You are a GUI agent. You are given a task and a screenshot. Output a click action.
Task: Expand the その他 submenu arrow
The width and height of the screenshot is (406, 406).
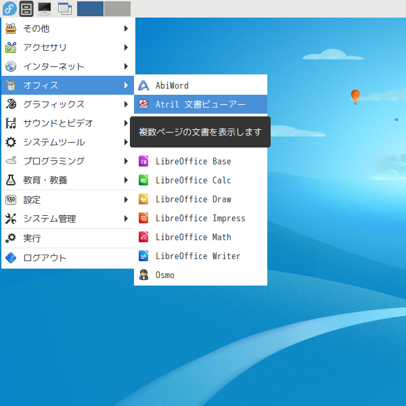coord(126,28)
